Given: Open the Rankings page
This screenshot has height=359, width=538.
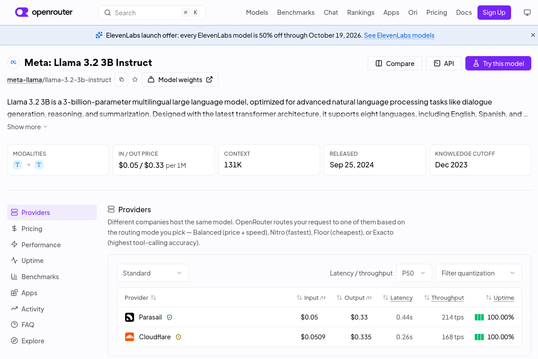Looking at the screenshot, I should 360,13.
